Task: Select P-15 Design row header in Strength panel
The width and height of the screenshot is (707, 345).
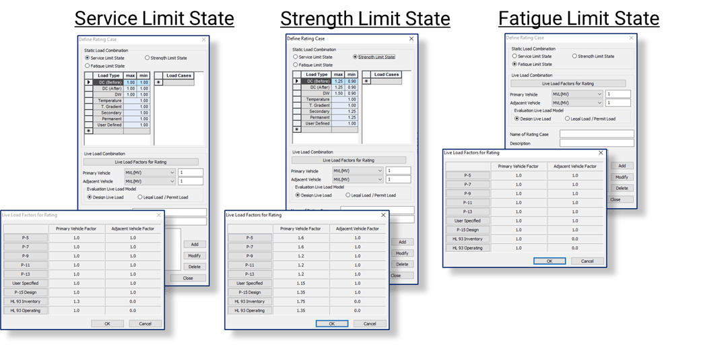Action: 250,292
